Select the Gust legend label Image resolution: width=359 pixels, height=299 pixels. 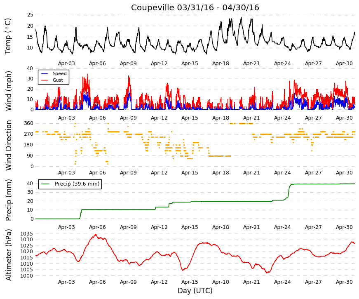pos(58,80)
